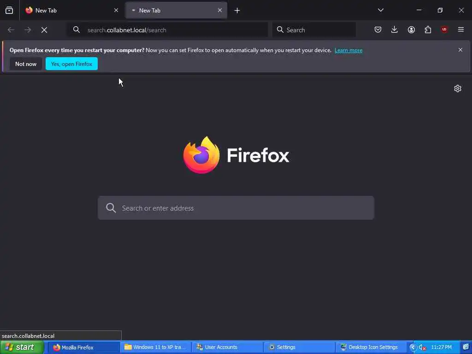Image resolution: width=472 pixels, height=354 pixels.
Task: Open a new tab with plus button
Action: 237,11
